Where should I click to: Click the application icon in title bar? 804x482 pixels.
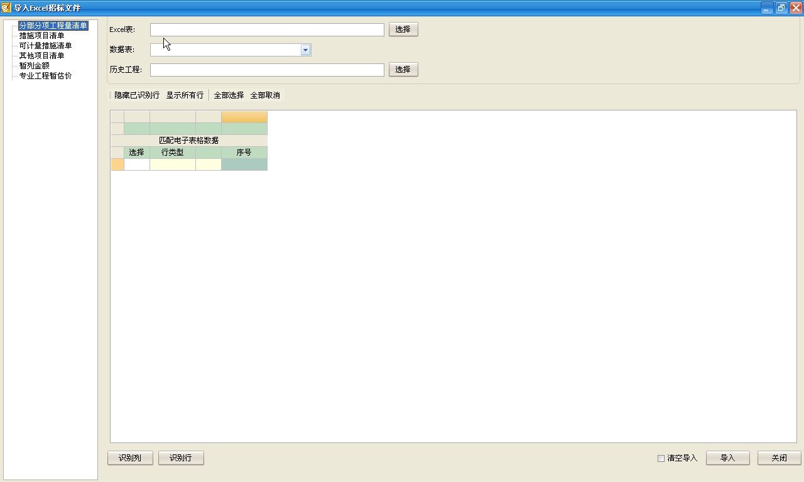6,8
